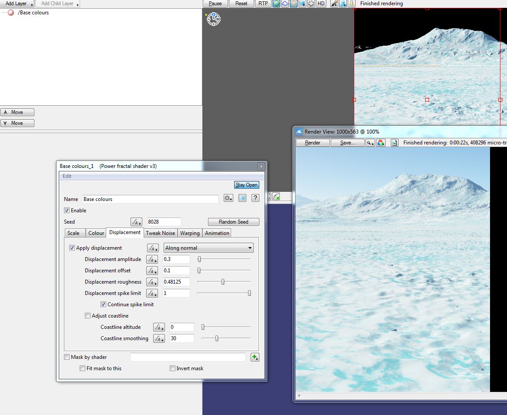Toggle the RTP preview button
The image size is (507, 415).
pyautogui.click(x=263, y=3)
